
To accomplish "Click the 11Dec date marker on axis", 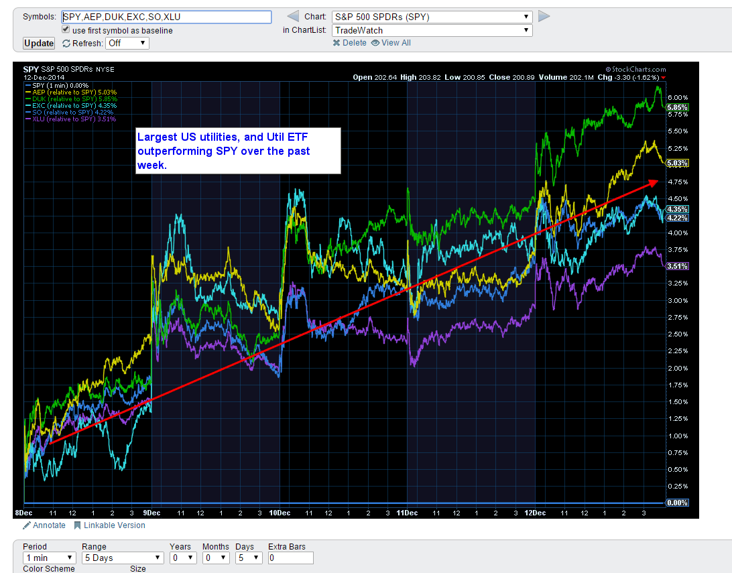I will (407, 513).
